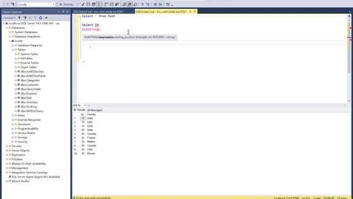This screenshot has width=353, height=199.
Task: Click the Id column header in results
Action: pyautogui.click(x=82, y=114)
